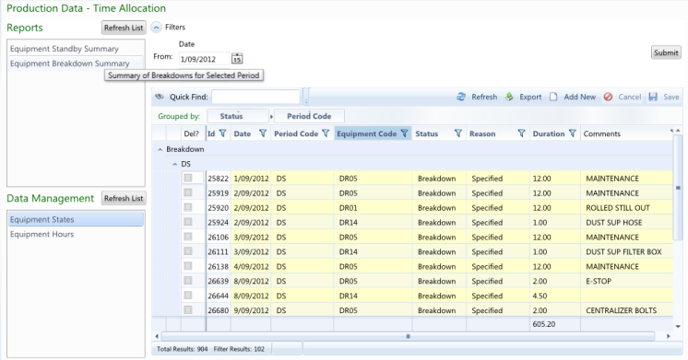Open the From date calendar picker
The width and height of the screenshot is (688, 360).
[237, 59]
